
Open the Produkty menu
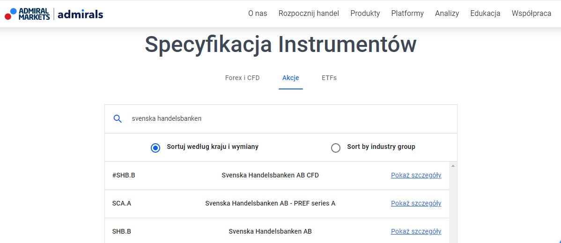tap(365, 14)
